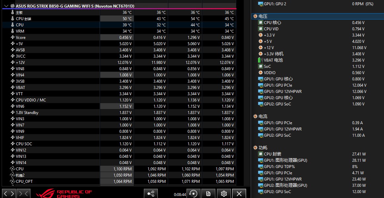Click GPU icon beside GPU1: GPU TDP%
384x198 pixels.
click(x=261, y=167)
